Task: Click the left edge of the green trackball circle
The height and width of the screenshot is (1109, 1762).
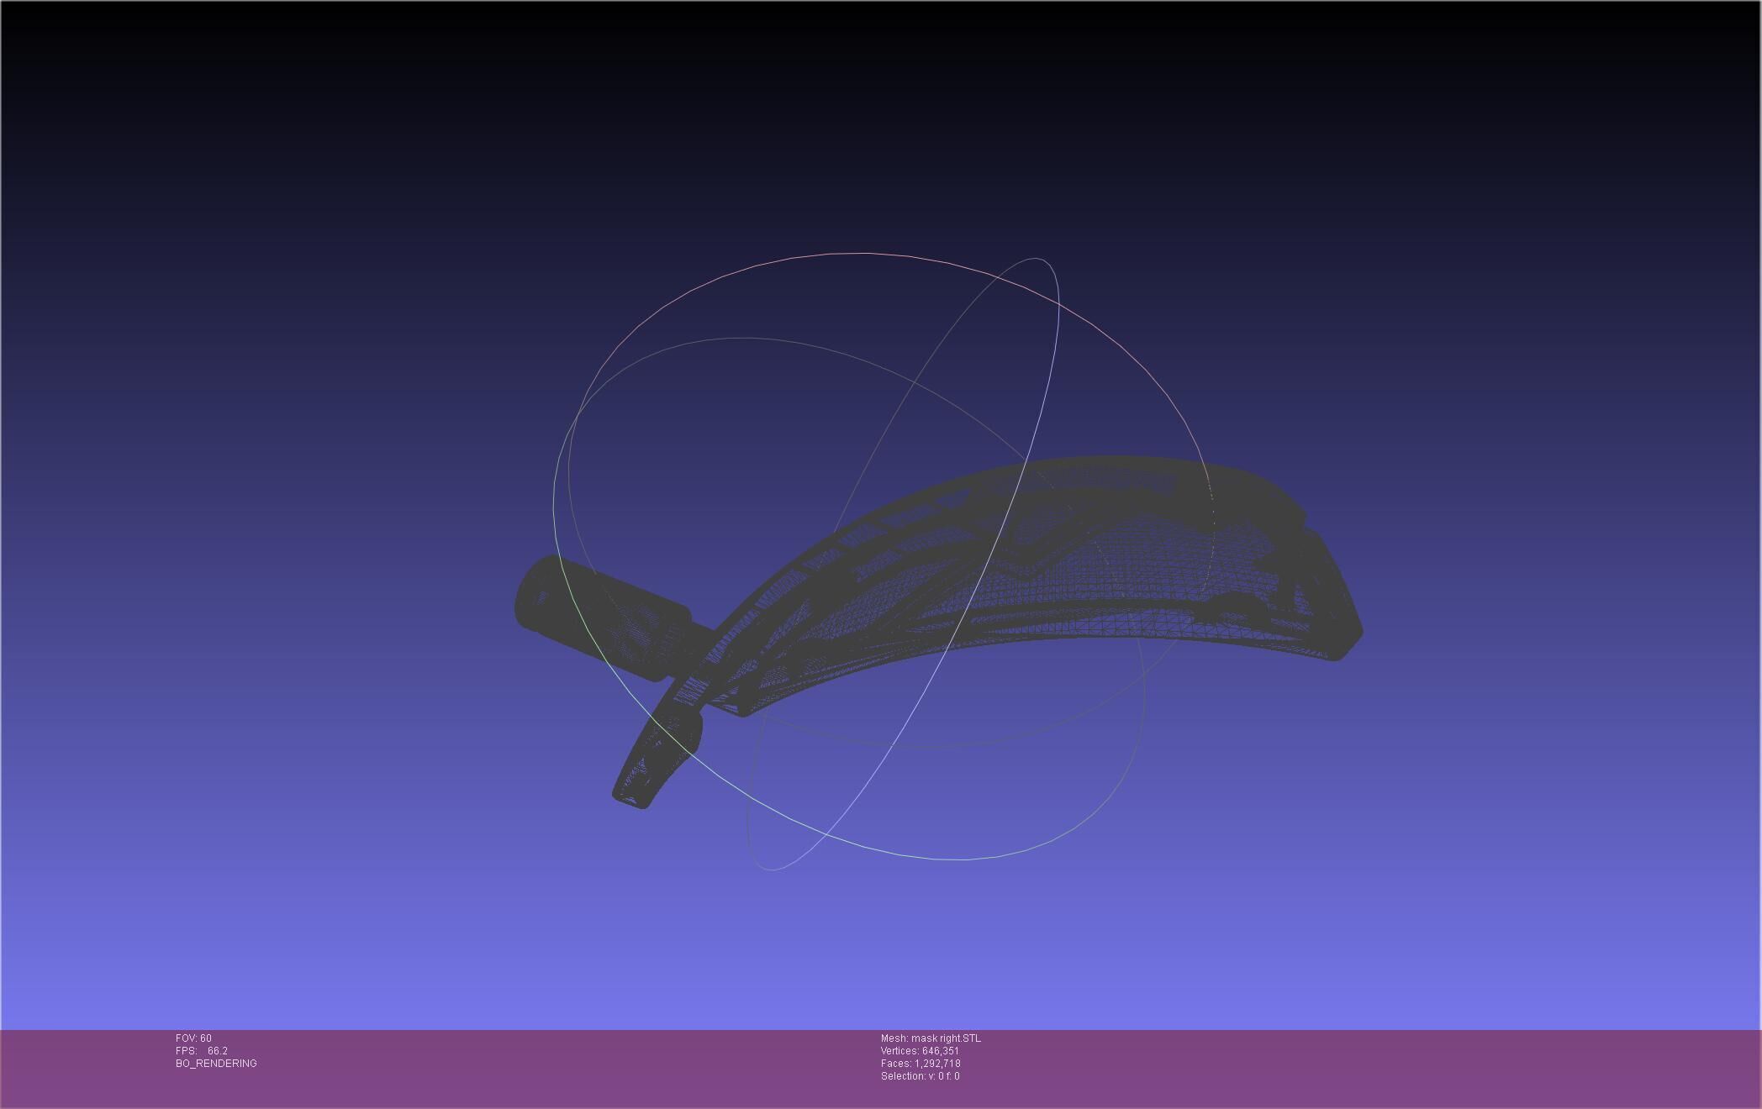Action: (x=554, y=504)
